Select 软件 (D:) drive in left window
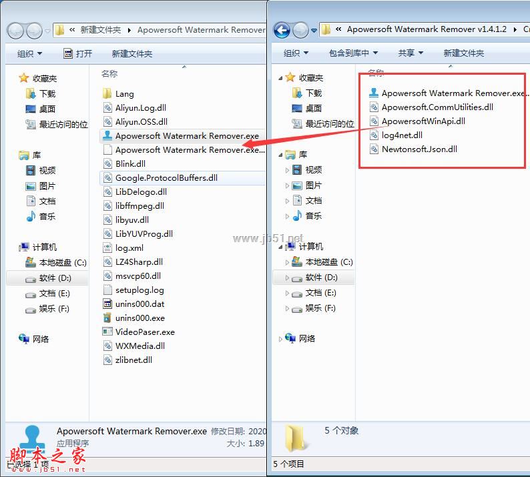530x477 pixels. (x=47, y=278)
